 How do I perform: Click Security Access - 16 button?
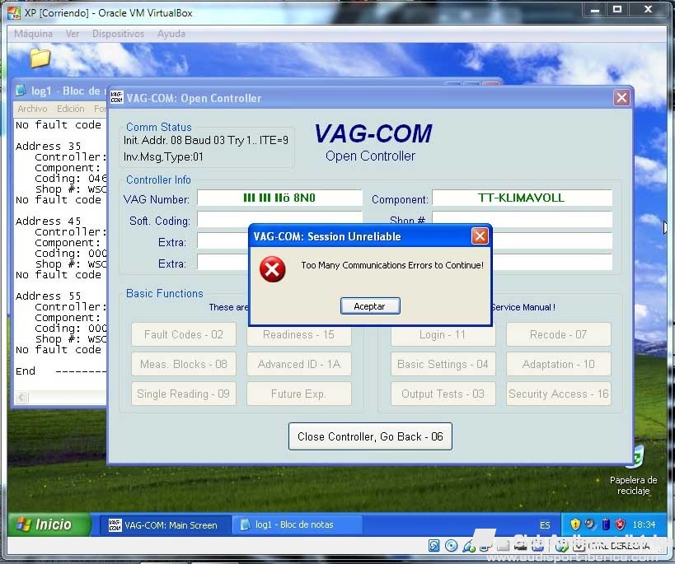pyautogui.click(x=558, y=394)
